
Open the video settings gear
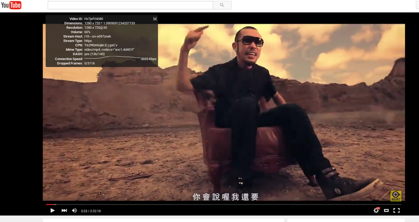pos(376,211)
